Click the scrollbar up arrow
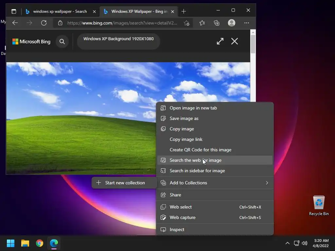This screenshot has height=251, width=335. click(253, 32)
